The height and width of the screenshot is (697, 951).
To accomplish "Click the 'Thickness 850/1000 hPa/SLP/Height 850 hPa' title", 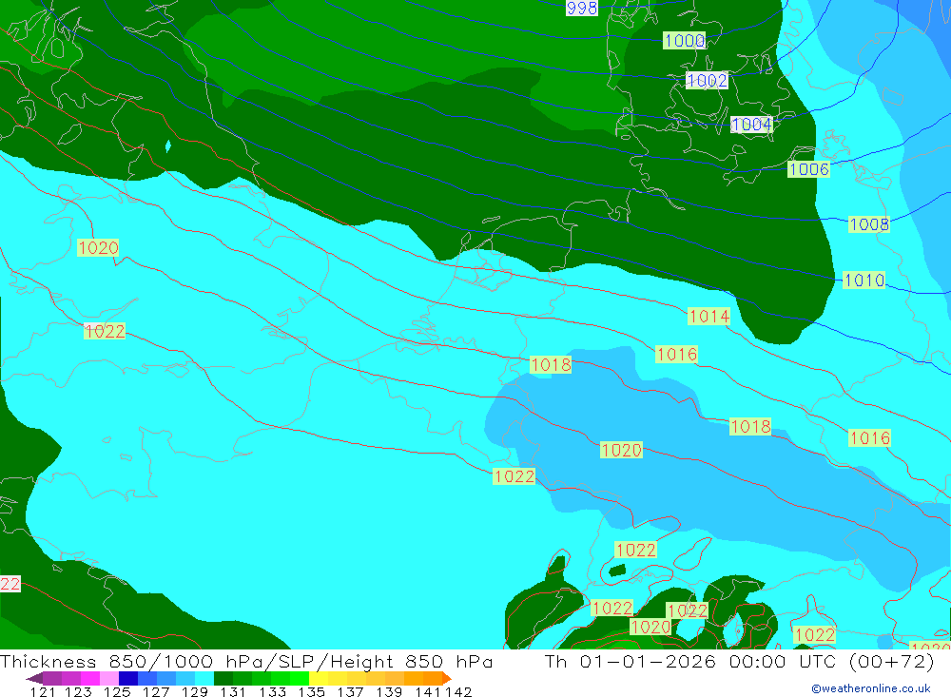I will coord(246,661).
